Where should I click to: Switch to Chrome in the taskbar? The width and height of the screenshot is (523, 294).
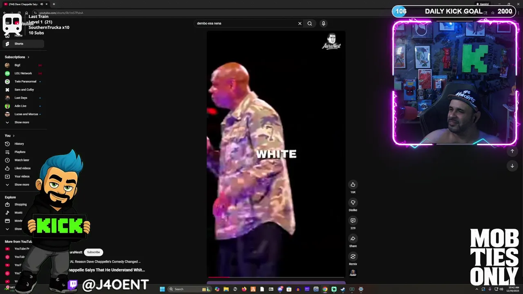pyautogui.click(x=325, y=289)
